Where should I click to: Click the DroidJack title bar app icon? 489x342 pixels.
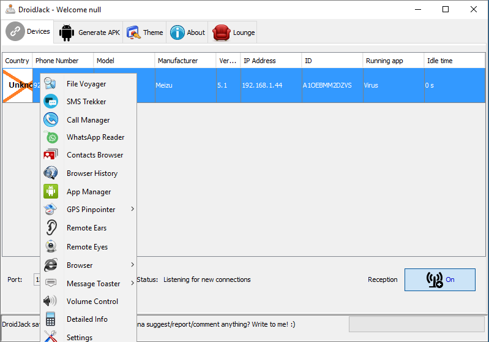pos(10,9)
